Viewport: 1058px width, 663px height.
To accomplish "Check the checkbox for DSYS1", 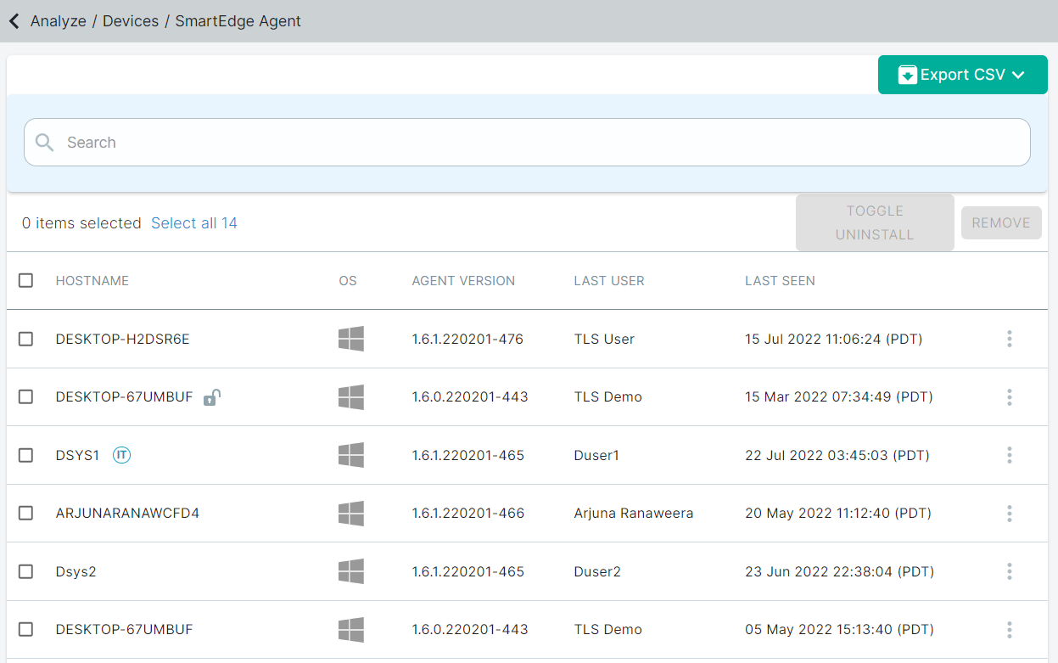I will click(25, 455).
